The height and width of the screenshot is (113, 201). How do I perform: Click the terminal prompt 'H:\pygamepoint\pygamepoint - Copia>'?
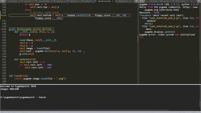point(23,97)
